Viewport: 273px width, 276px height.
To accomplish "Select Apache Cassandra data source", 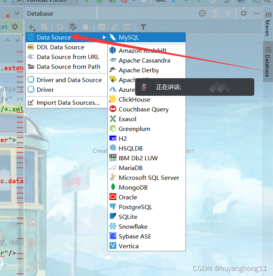I will pos(147,61).
